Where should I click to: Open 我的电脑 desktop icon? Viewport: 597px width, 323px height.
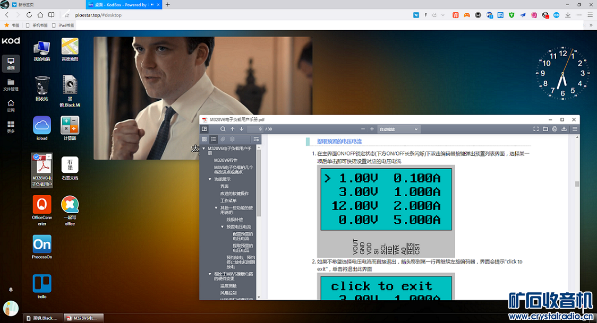click(41, 51)
